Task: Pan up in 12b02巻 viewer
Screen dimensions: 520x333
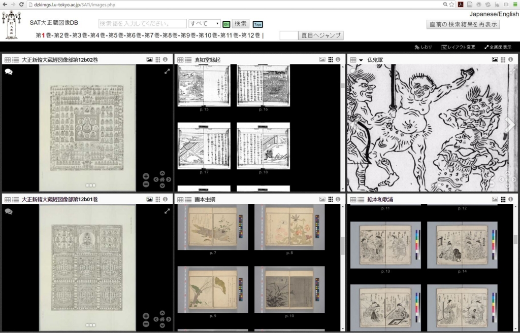Action: pos(162,173)
